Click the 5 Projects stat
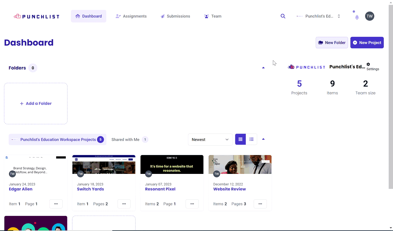 click(299, 87)
